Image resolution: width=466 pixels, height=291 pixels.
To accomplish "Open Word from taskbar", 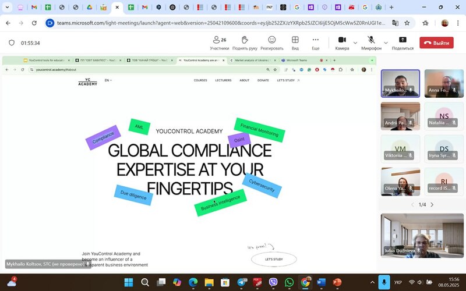I will (x=322, y=282).
